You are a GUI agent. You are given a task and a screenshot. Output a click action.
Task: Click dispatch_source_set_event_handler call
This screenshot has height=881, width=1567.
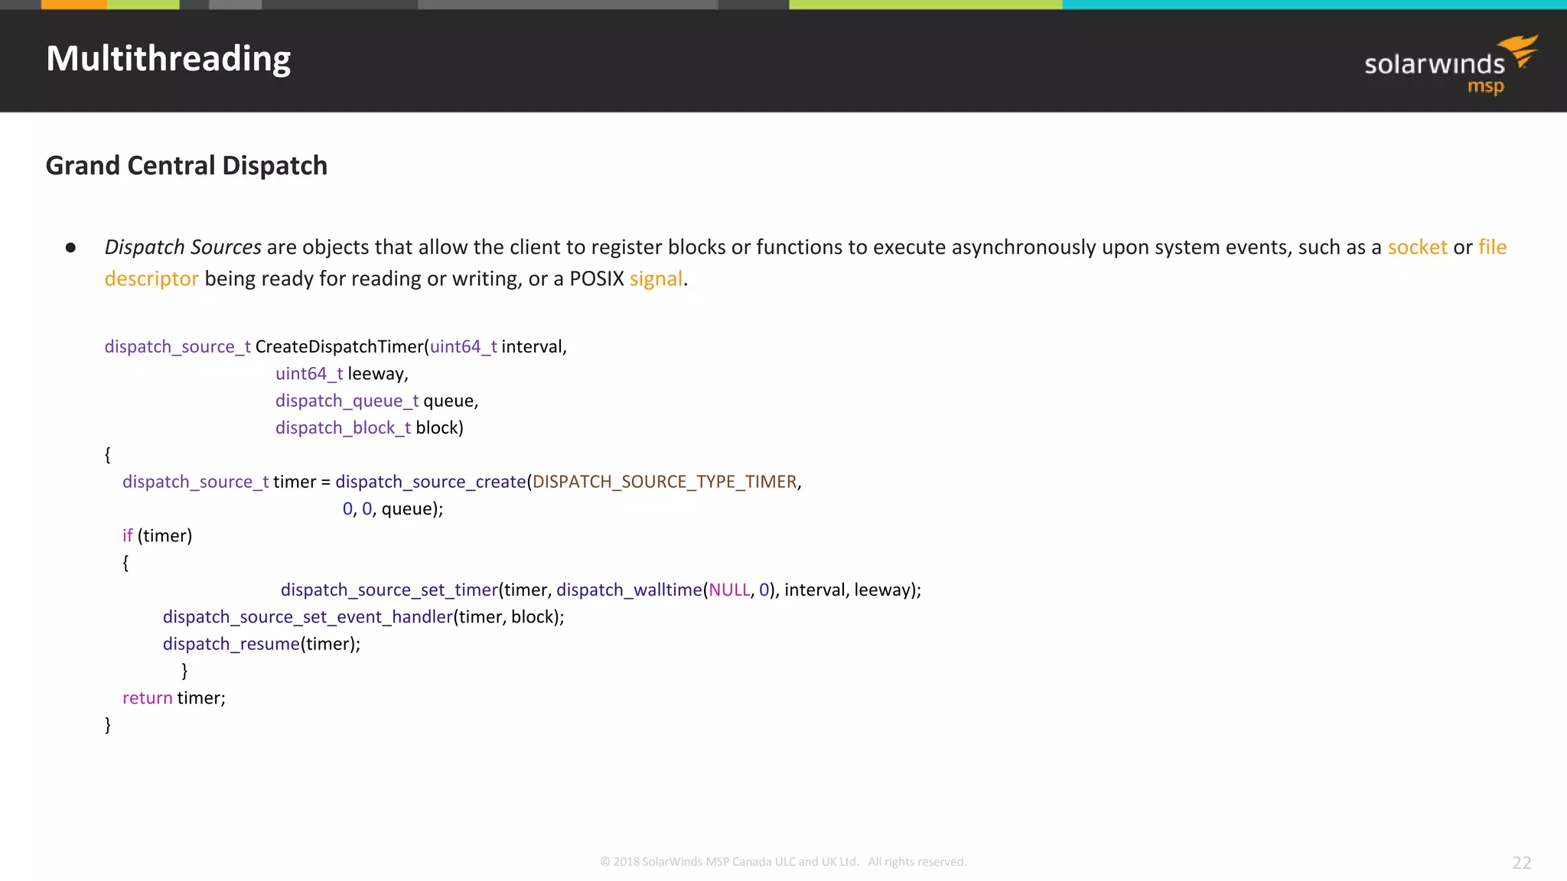coord(307,616)
